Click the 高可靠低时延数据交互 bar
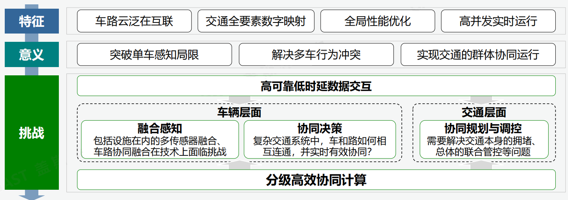 click(x=316, y=86)
